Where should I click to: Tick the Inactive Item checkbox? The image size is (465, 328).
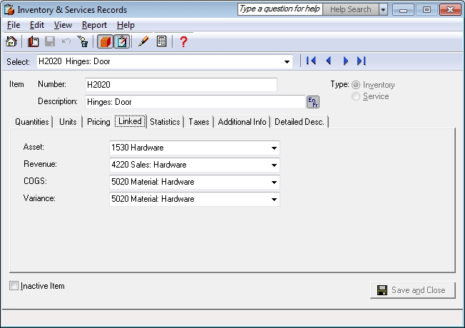point(15,286)
